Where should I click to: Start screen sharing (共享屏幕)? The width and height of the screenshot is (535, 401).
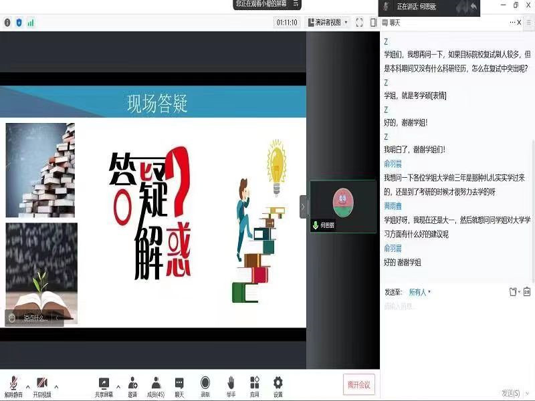click(x=104, y=385)
